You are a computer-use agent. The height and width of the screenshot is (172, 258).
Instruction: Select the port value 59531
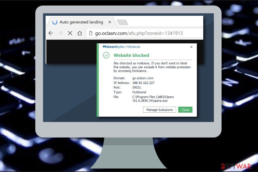tap(136, 87)
